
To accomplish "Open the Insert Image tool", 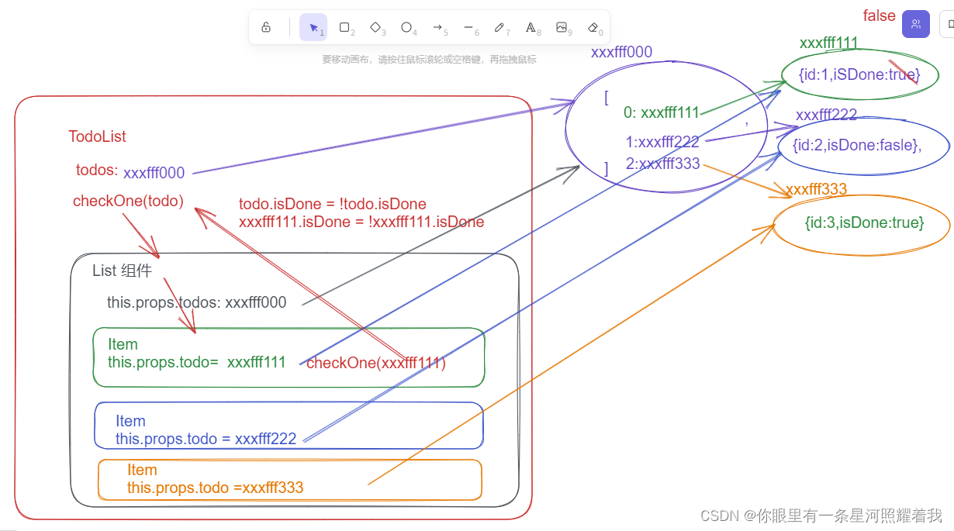I will click(562, 27).
